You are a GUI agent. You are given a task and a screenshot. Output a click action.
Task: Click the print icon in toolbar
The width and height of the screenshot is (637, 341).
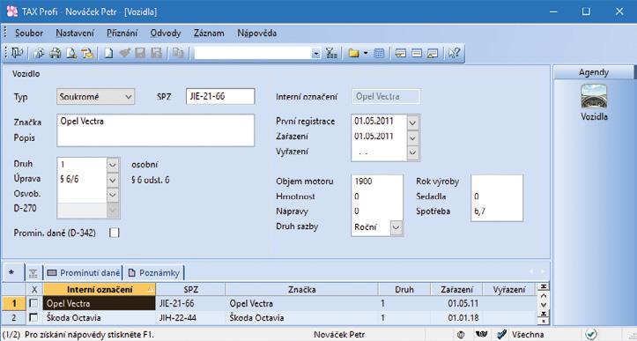tap(55, 53)
